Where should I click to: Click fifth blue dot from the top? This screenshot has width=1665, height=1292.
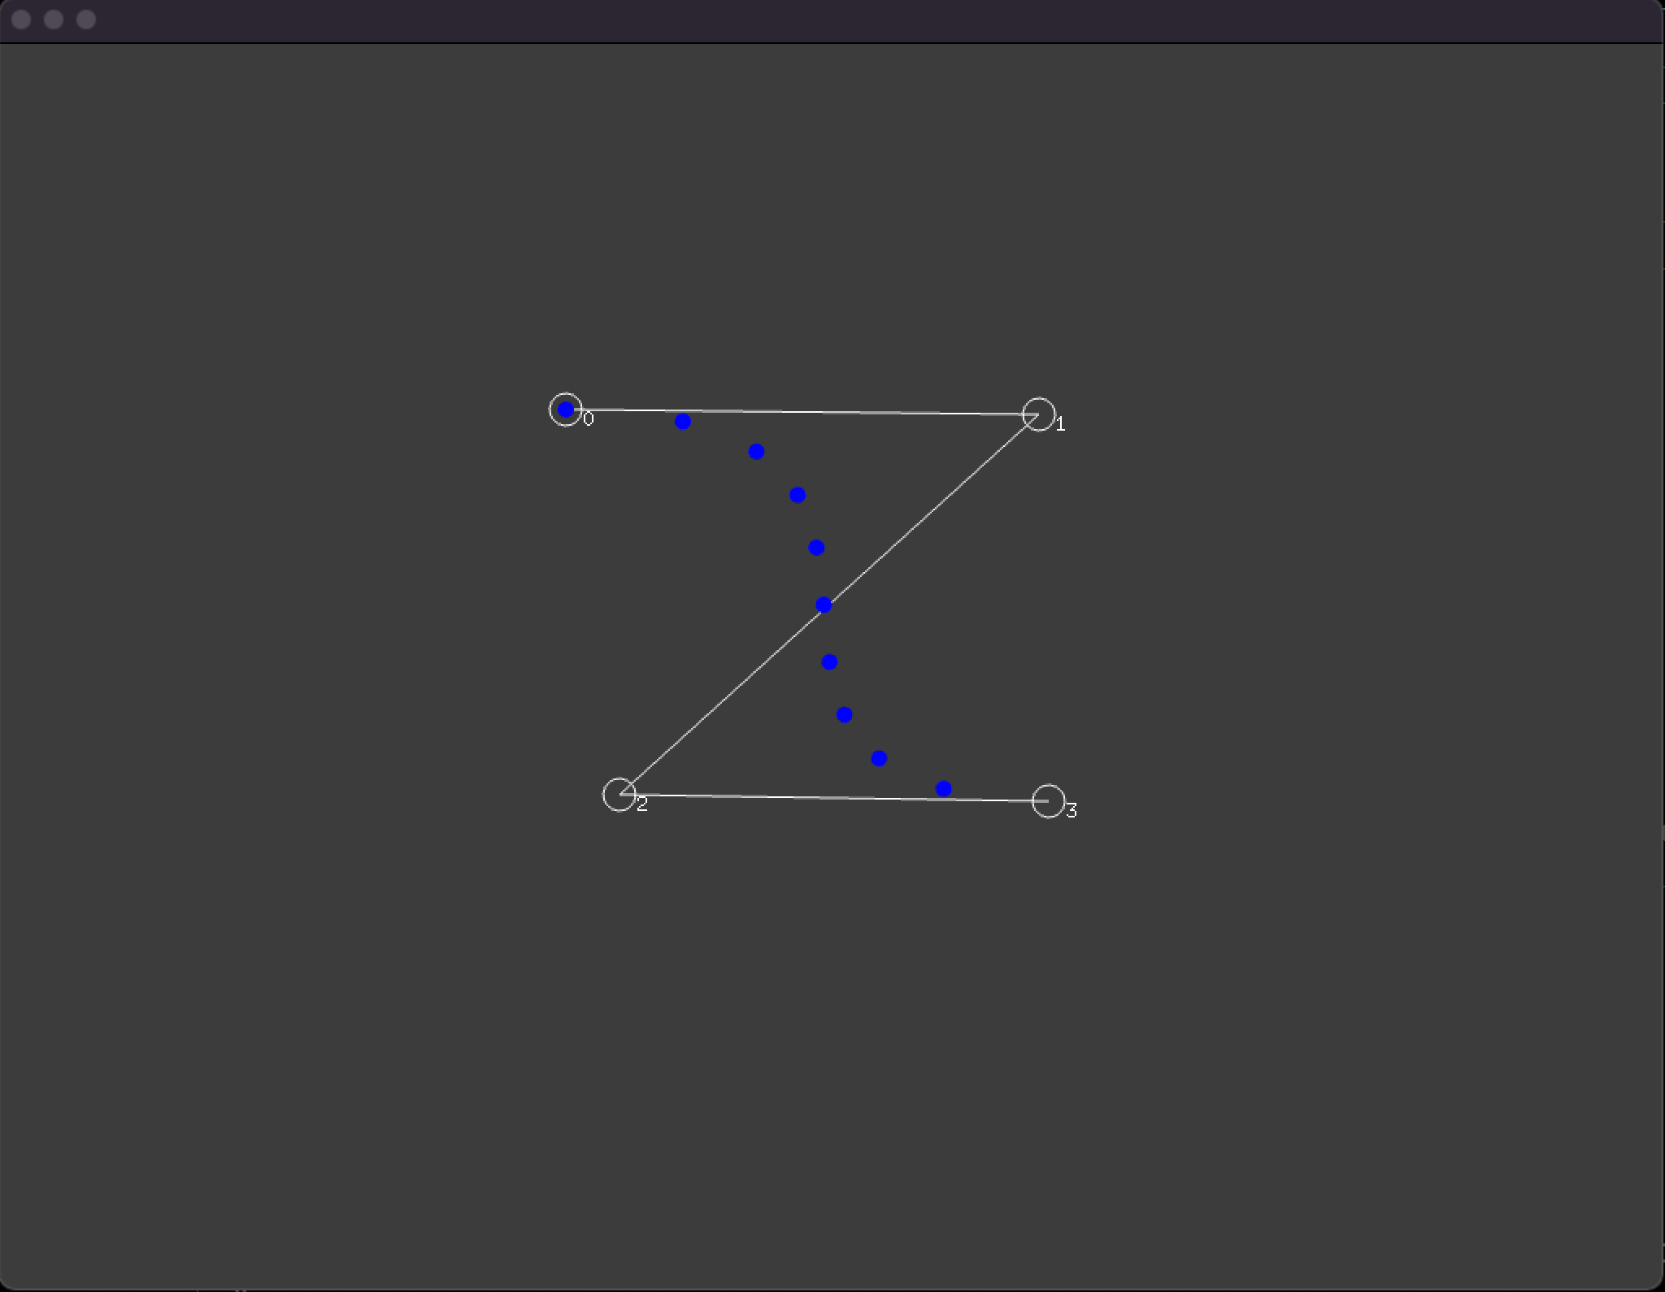click(816, 548)
